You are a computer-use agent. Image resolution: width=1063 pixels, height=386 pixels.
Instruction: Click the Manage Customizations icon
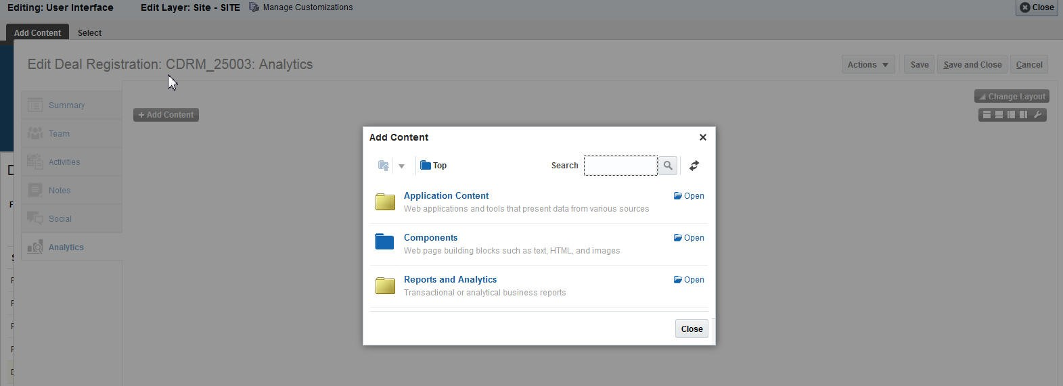[x=254, y=7]
